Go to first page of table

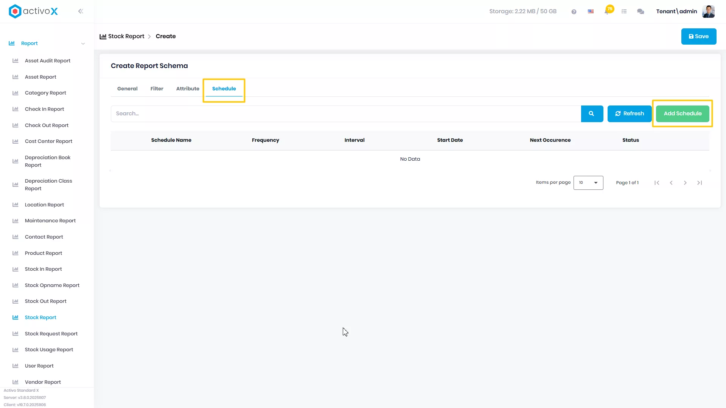pyautogui.click(x=657, y=183)
